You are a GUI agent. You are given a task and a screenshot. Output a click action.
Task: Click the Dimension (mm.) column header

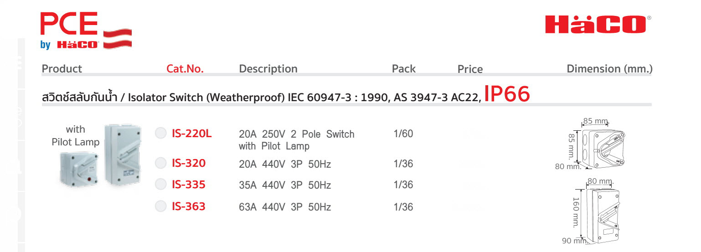tap(609, 69)
